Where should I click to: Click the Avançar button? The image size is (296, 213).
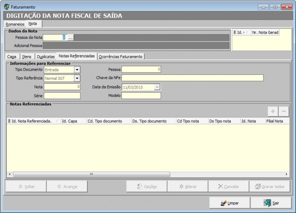(x=67, y=187)
